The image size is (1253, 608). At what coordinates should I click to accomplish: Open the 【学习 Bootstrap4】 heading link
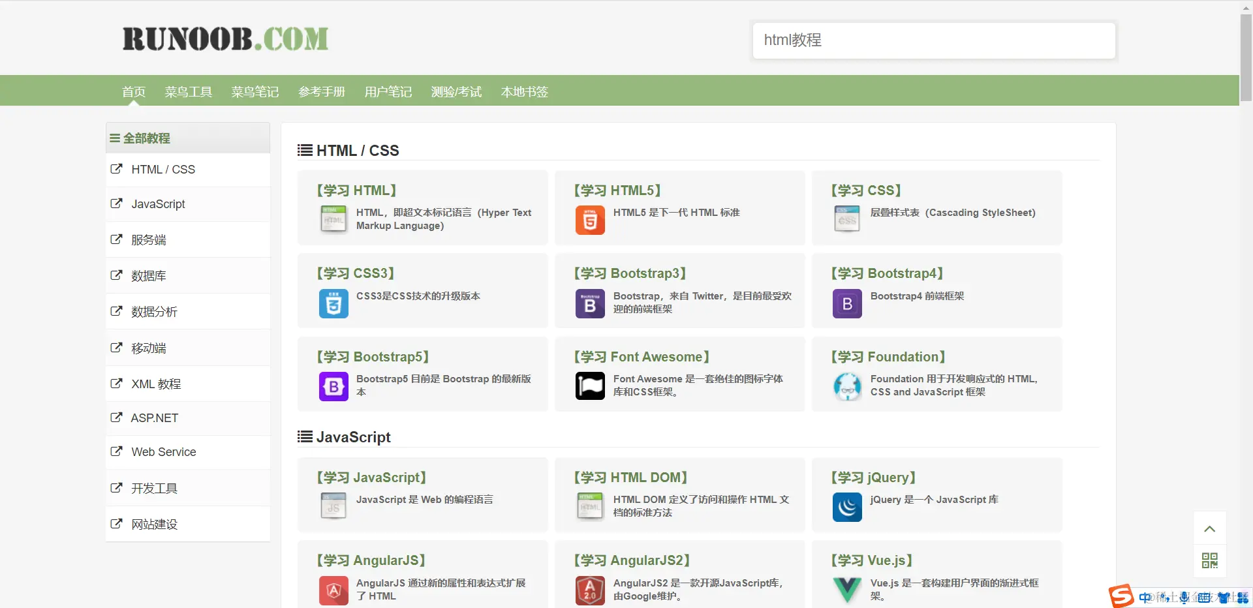coord(887,273)
